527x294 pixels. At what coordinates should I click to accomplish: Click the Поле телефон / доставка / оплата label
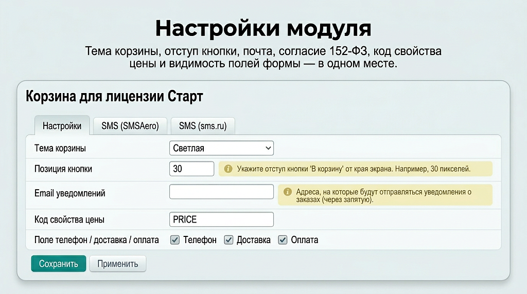[x=96, y=240]
